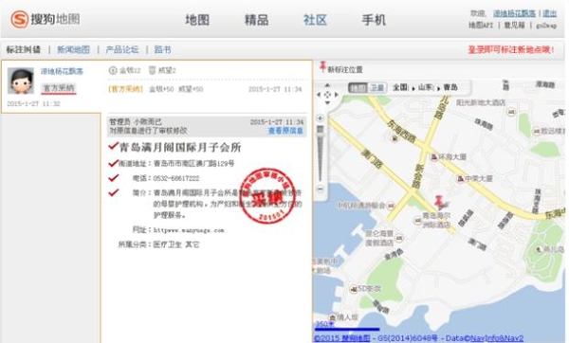Click the gold coin icon
Screen dimensions: 569x343
click(113, 70)
